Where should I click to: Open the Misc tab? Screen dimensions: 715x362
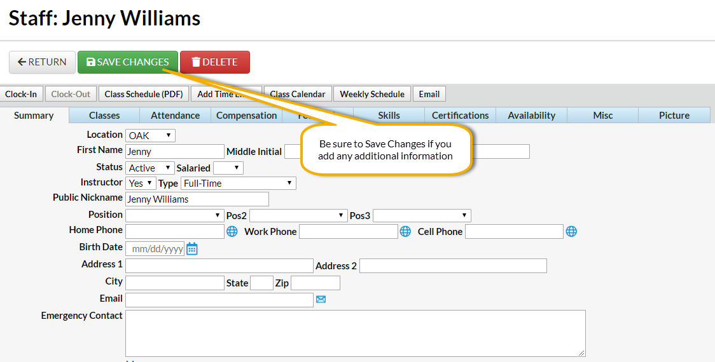[x=603, y=115]
